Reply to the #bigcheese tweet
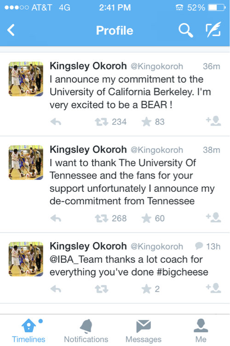This screenshot has width=230, height=346. pyautogui.click(x=56, y=289)
